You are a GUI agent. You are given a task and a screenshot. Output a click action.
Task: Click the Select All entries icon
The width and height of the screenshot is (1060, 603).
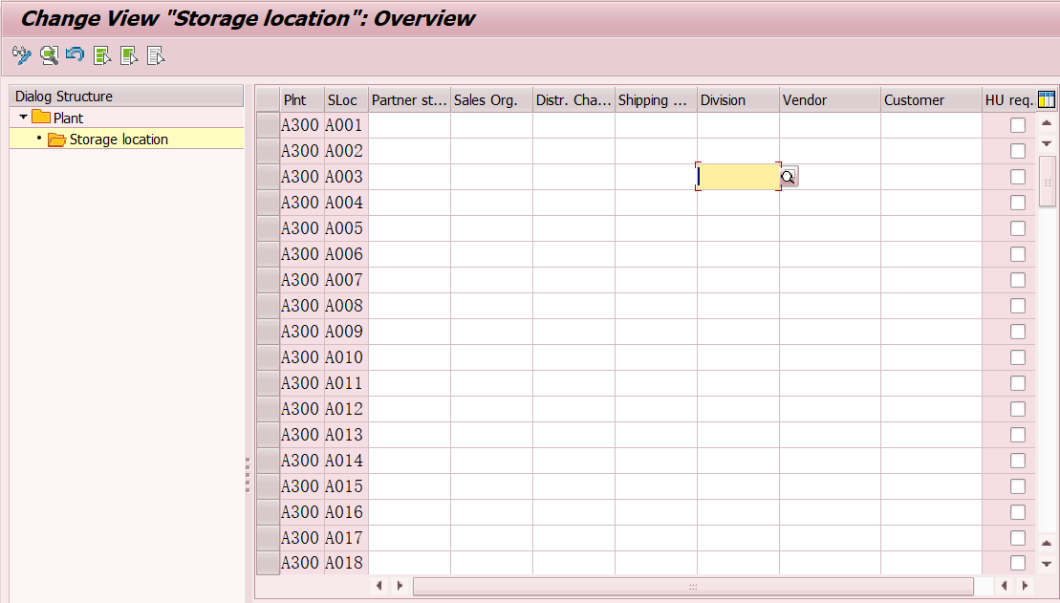click(102, 55)
